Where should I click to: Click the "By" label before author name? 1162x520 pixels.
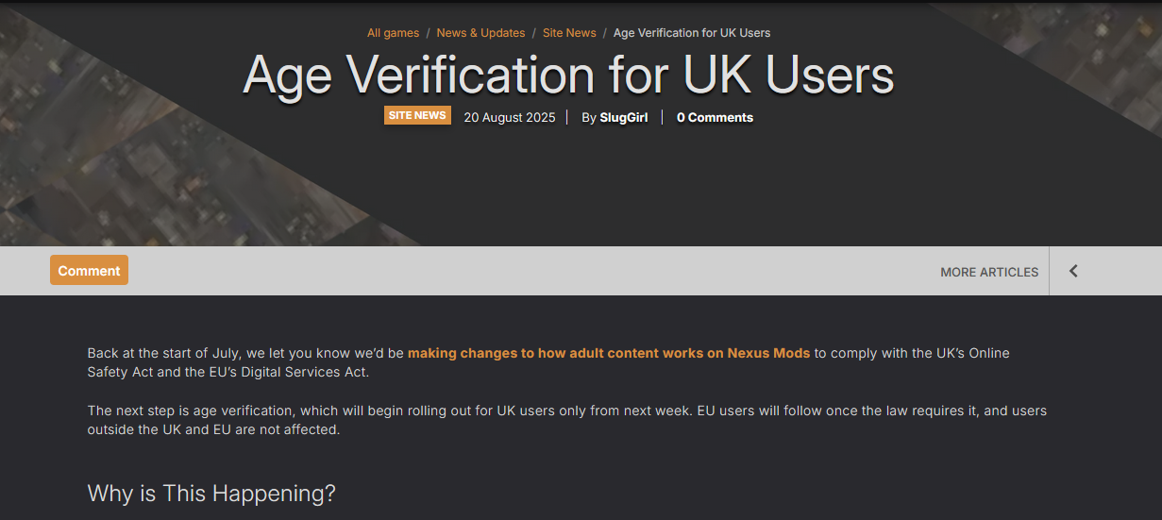tap(589, 118)
